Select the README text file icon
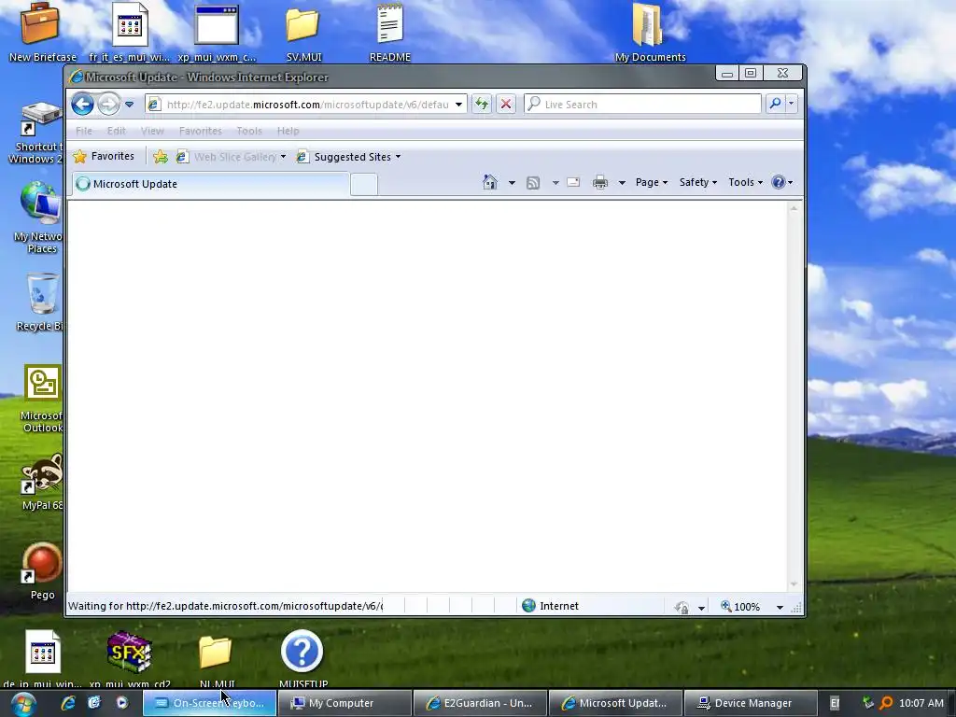 389,34
